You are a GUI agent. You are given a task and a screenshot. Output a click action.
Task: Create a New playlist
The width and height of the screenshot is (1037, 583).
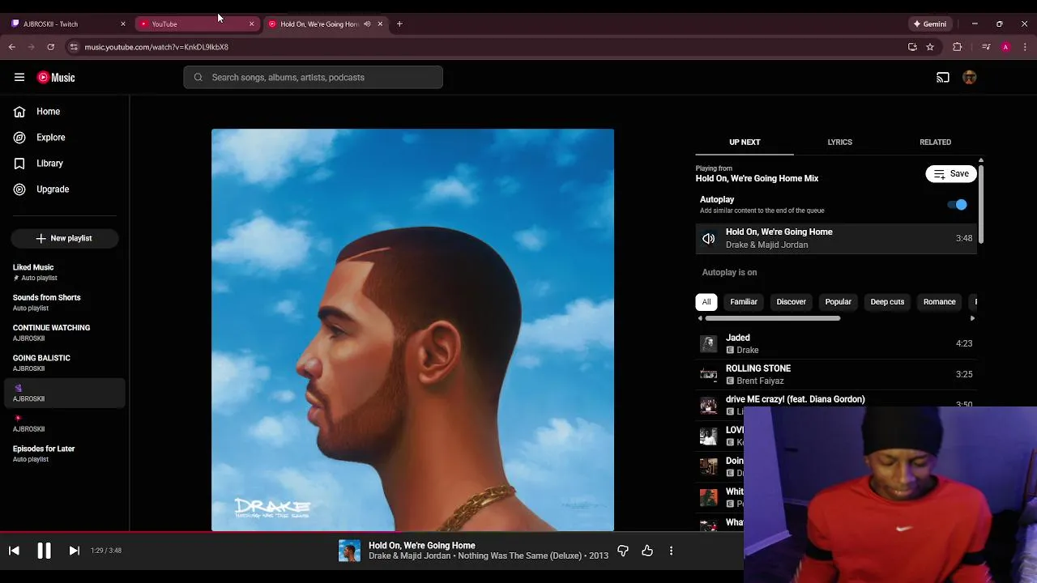point(65,238)
